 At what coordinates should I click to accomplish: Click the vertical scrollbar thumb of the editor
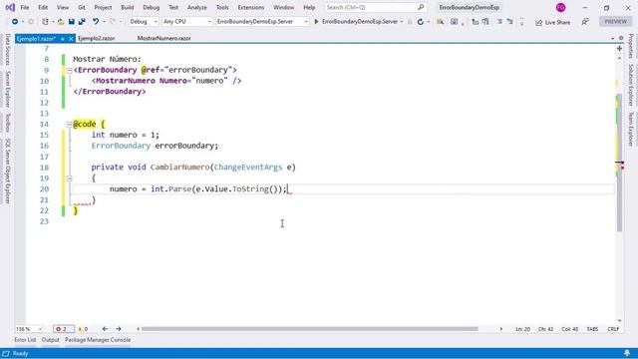[x=619, y=163]
